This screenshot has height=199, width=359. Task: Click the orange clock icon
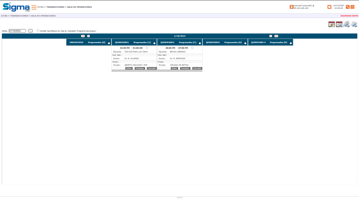[x=329, y=7]
